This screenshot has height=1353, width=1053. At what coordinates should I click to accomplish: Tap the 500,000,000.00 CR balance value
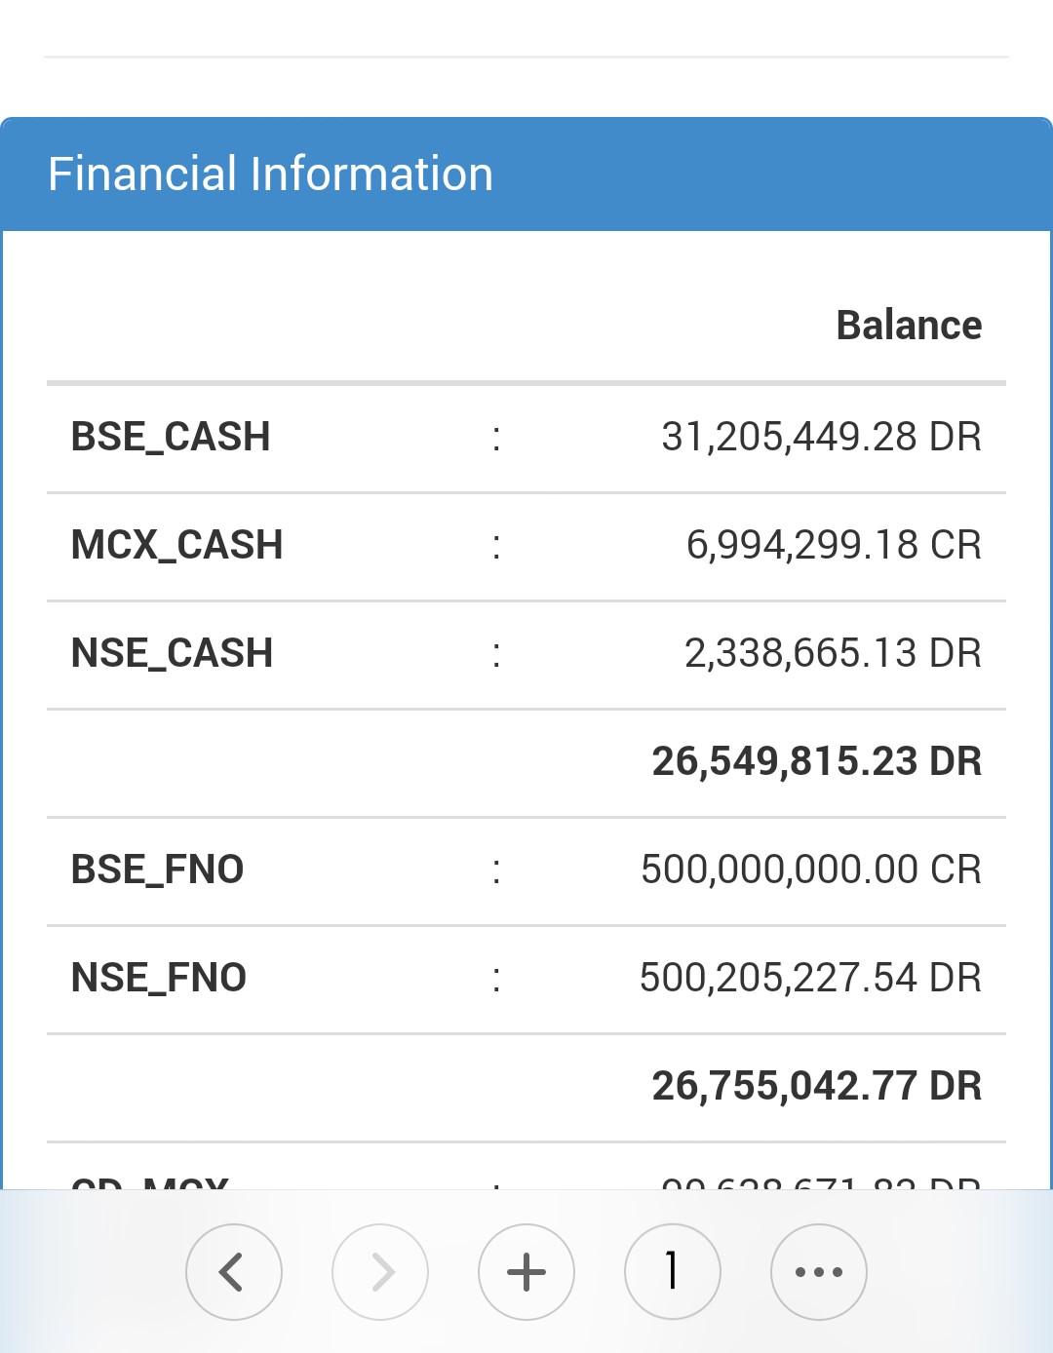(811, 870)
